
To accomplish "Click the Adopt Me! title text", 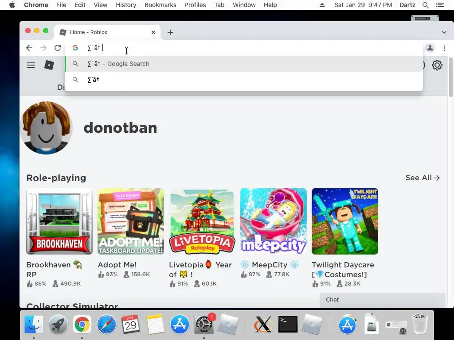I will pyautogui.click(x=117, y=265).
